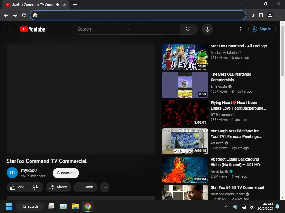
Task: Focus the Chrome address bar
Action: (138, 15)
